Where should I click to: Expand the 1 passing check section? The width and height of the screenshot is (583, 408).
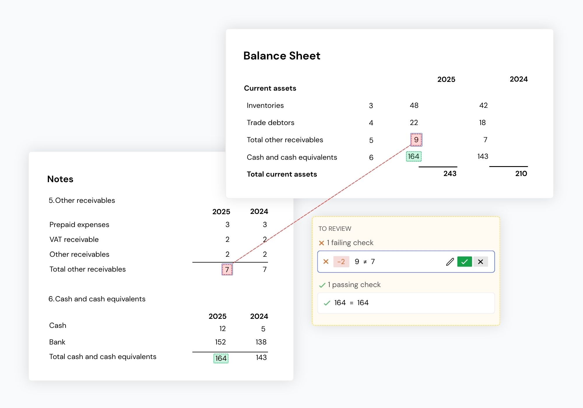point(350,285)
